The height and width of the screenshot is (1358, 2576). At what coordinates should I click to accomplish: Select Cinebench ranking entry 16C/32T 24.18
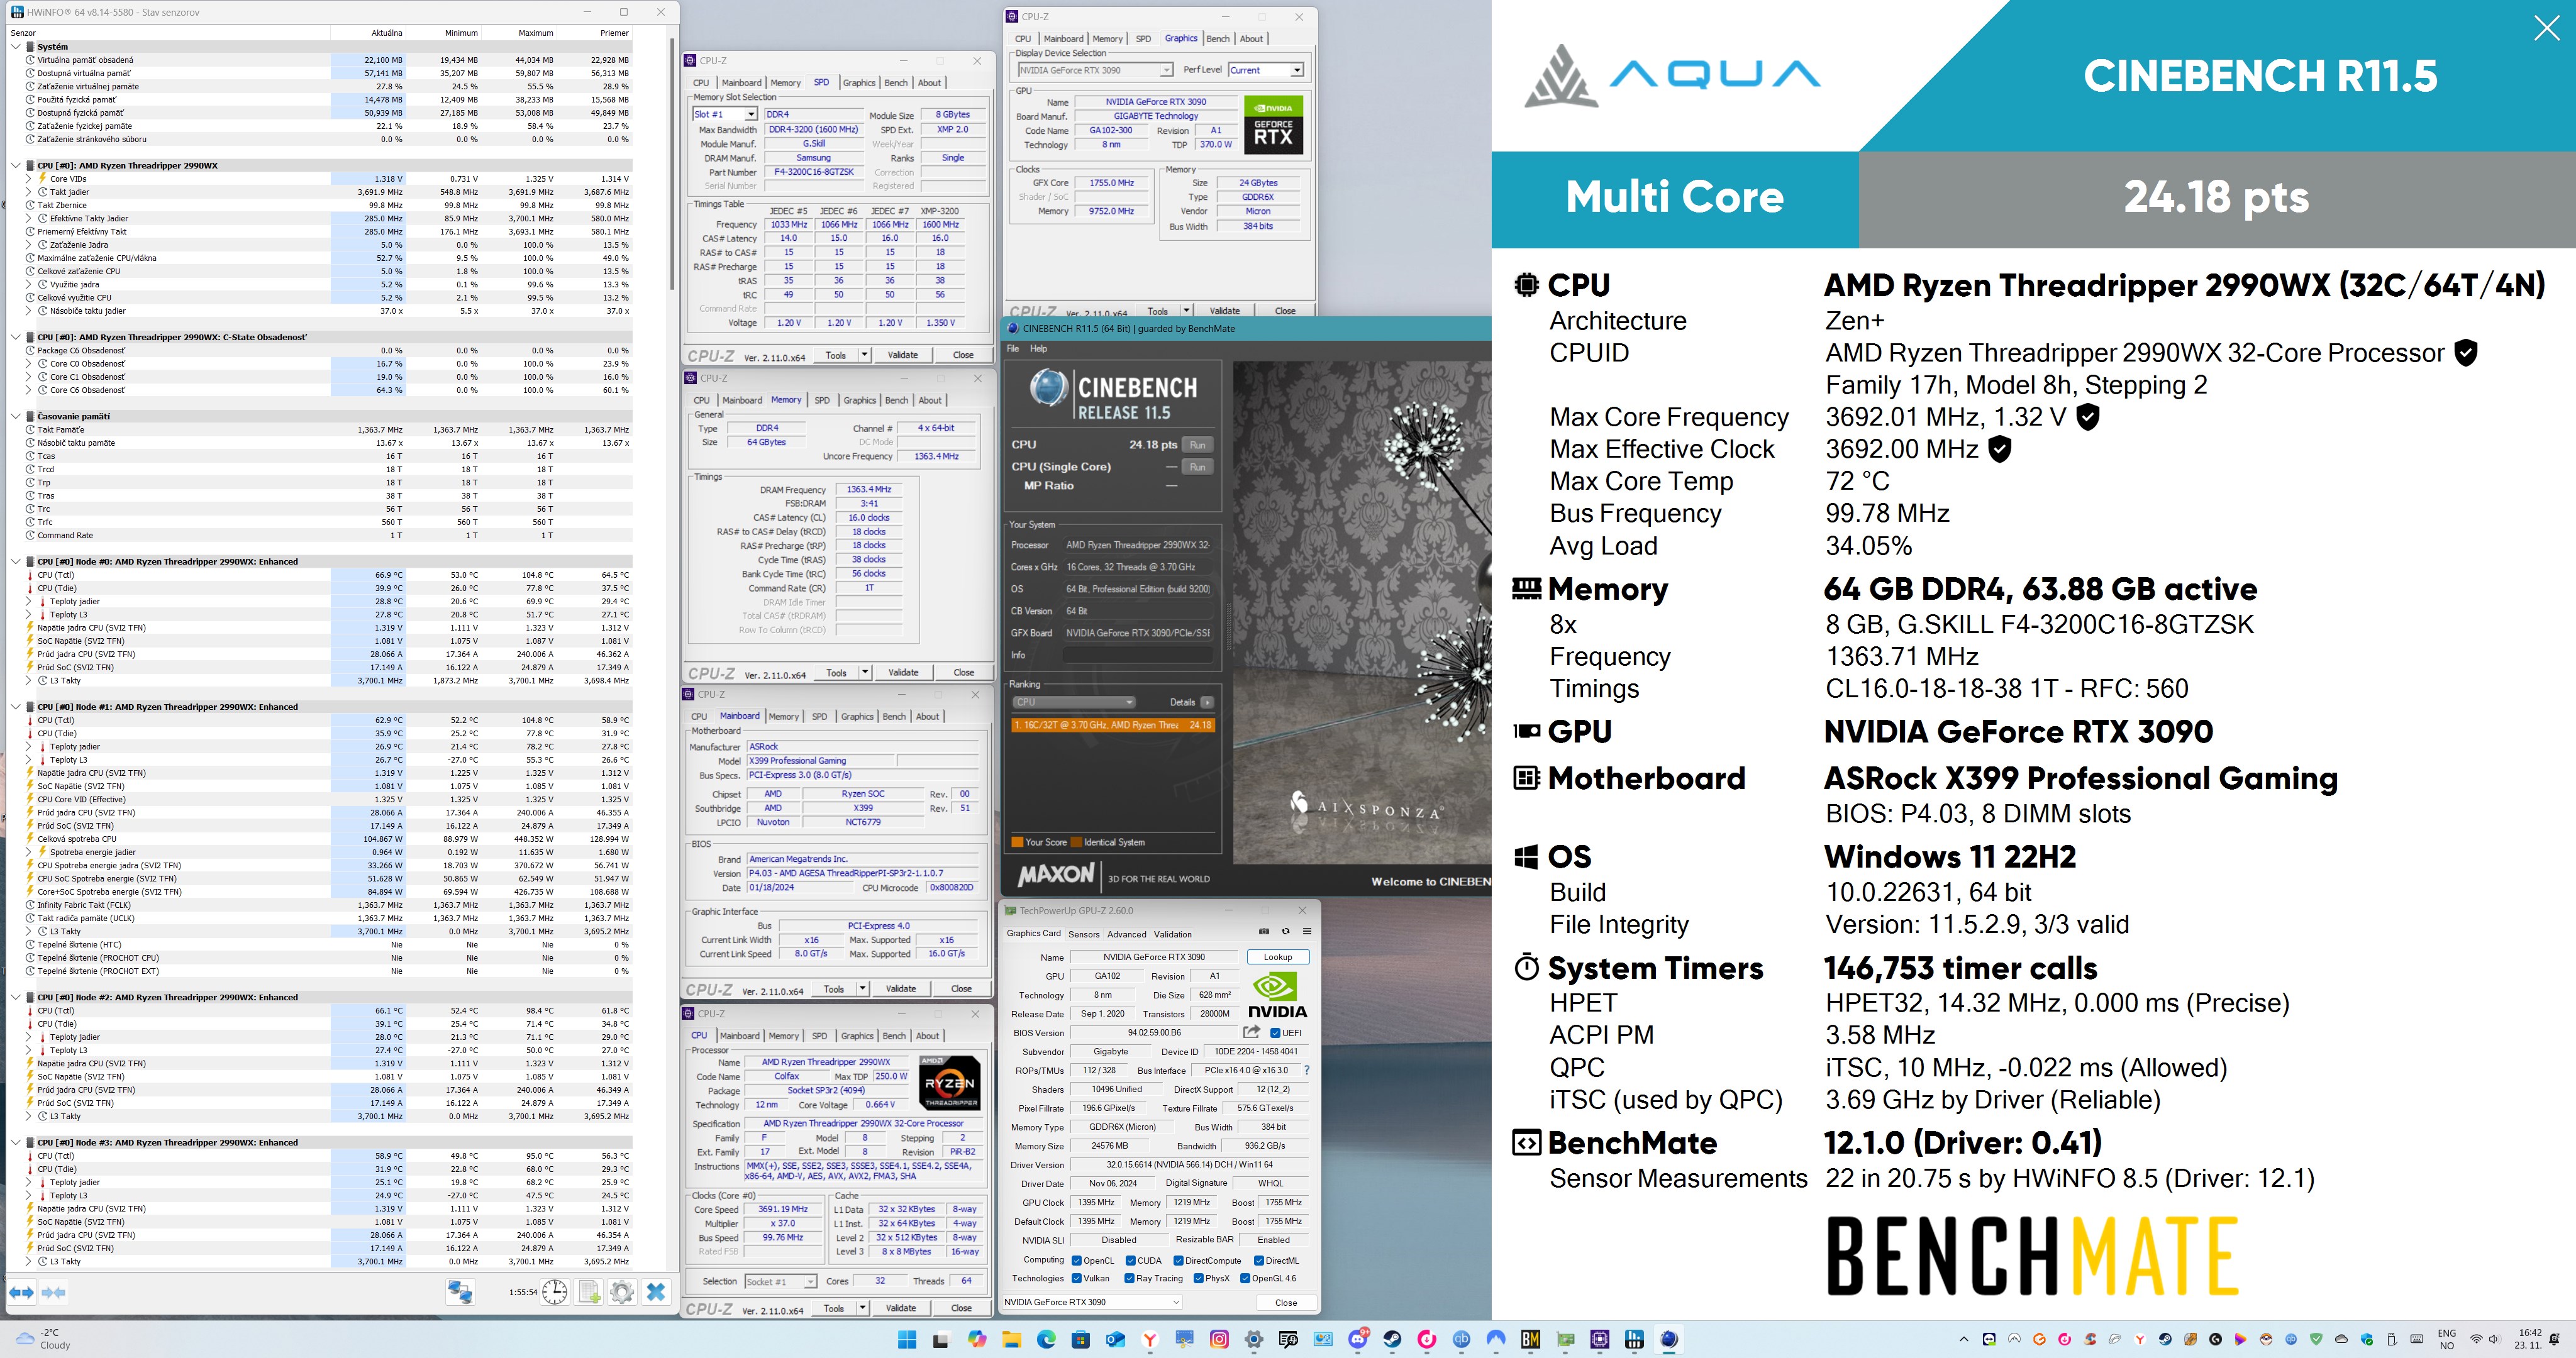(x=1113, y=725)
